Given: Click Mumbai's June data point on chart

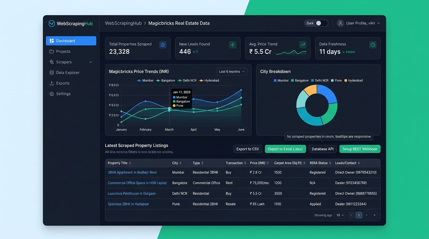Looking at the screenshot, I should click(x=241, y=90).
